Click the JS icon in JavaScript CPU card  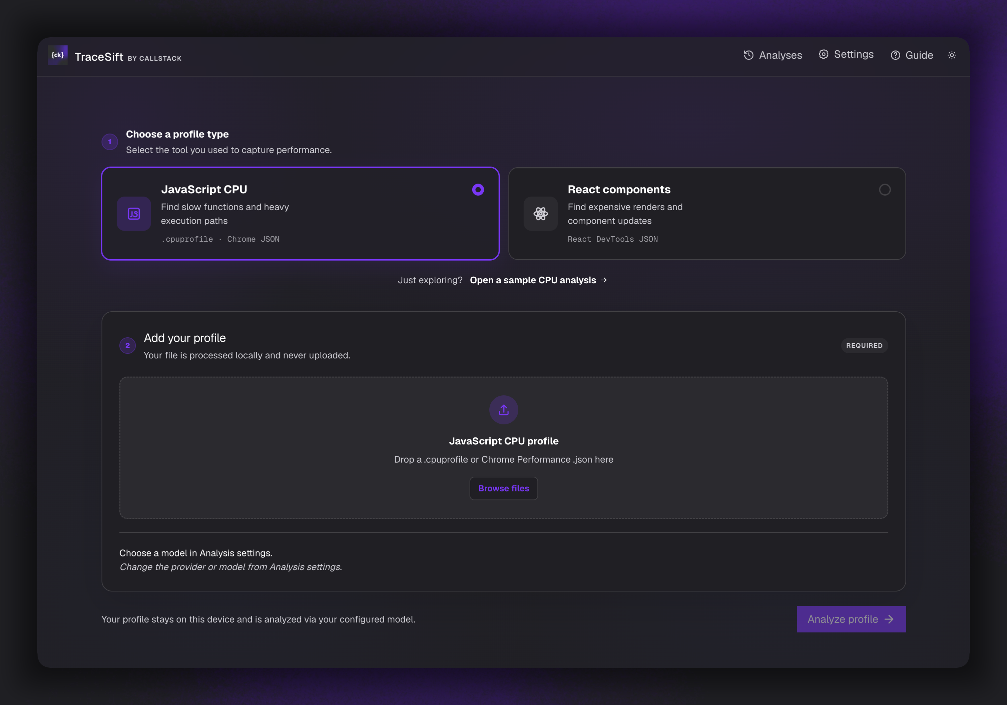pyautogui.click(x=134, y=213)
